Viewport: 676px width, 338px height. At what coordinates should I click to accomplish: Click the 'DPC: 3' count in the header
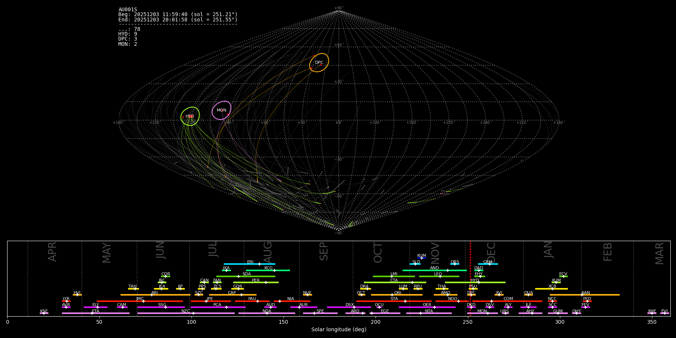tap(128, 39)
